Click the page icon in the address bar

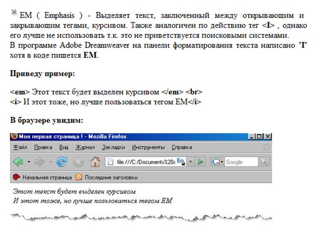(111, 162)
